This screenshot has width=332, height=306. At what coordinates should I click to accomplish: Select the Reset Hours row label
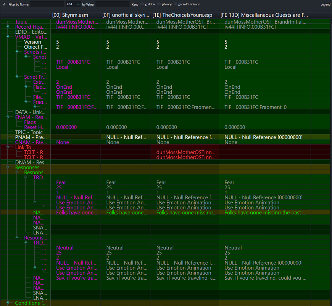[x=35, y=127]
